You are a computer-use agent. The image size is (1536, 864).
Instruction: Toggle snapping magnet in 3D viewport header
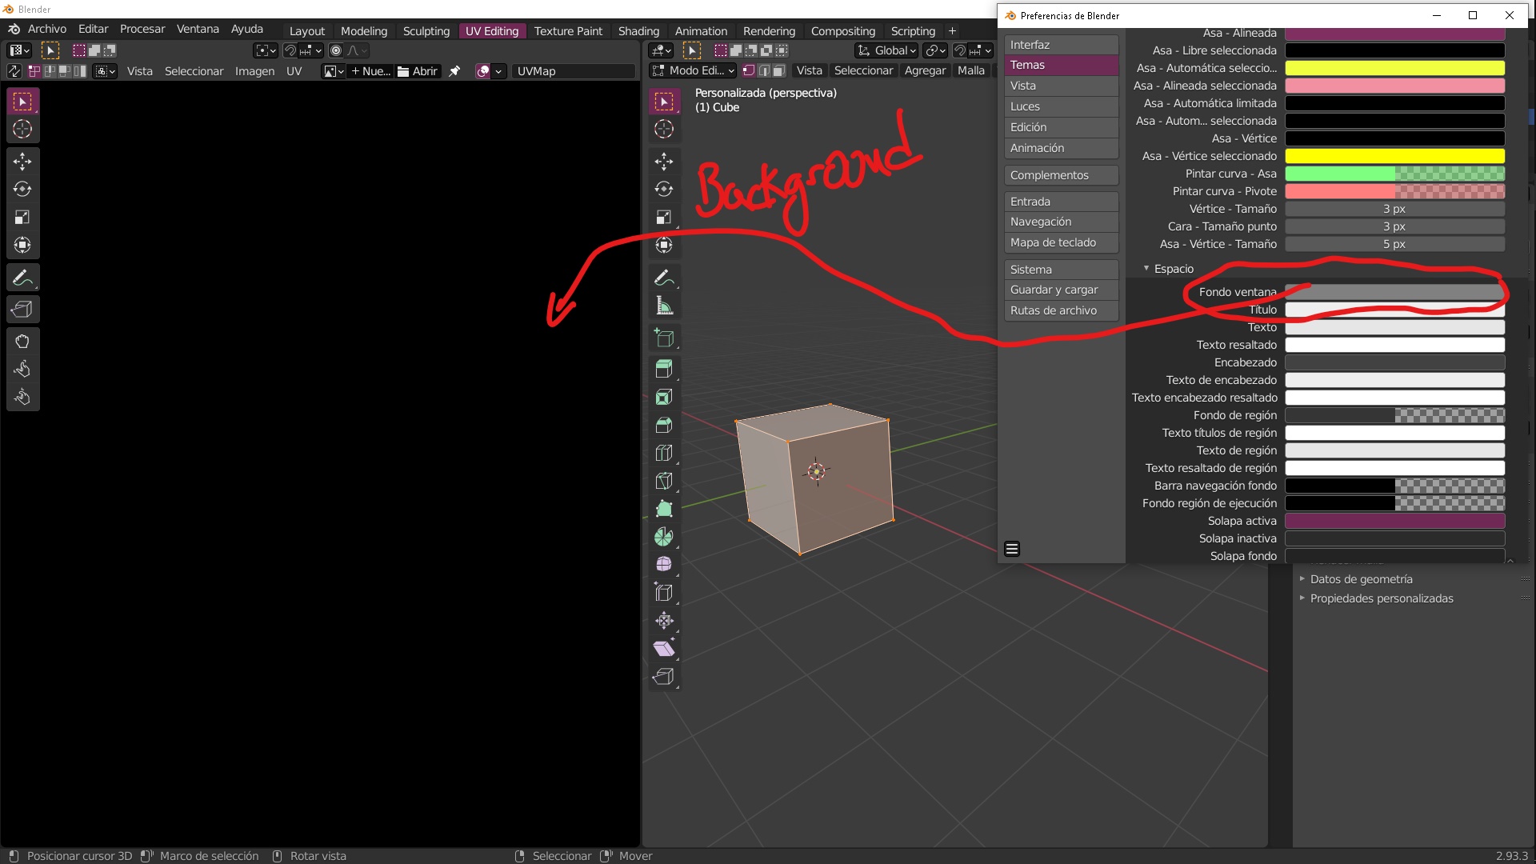coord(960,50)
